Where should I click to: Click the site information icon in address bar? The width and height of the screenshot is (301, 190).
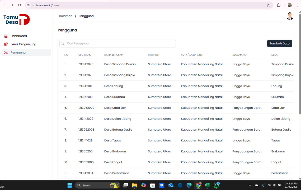point(28,5)
